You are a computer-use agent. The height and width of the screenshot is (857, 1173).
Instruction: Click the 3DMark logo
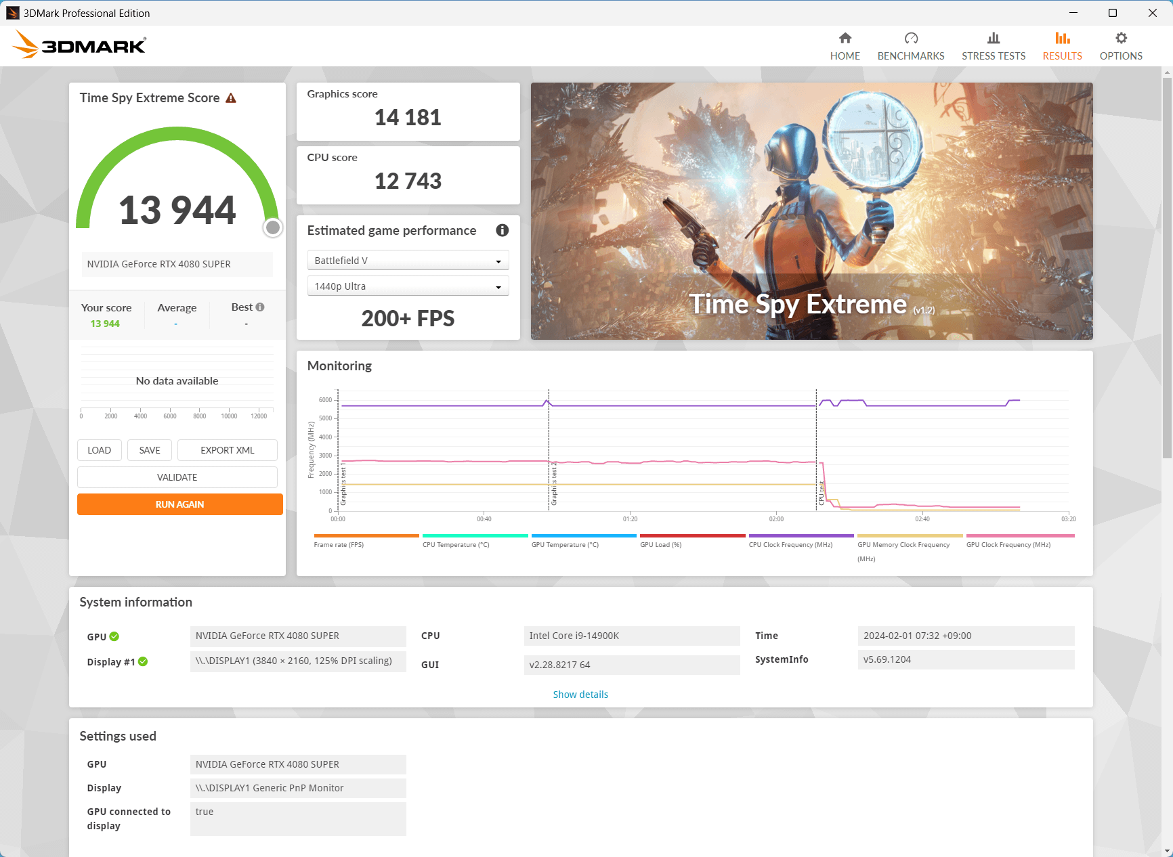point(79,45)
